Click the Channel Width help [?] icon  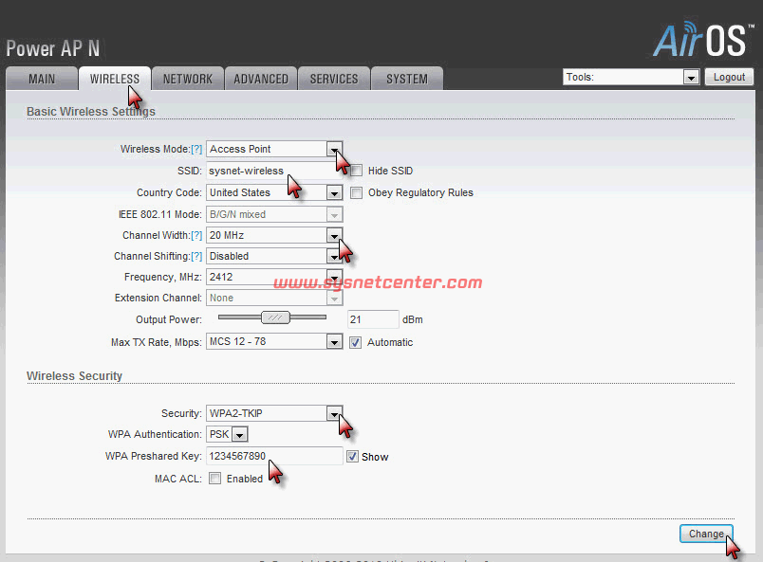point(196,236)
